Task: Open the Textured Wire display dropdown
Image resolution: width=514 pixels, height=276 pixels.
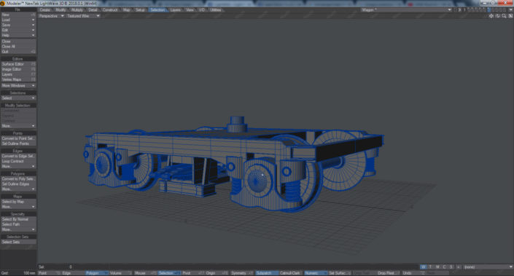Action: (x=83, y=16)
